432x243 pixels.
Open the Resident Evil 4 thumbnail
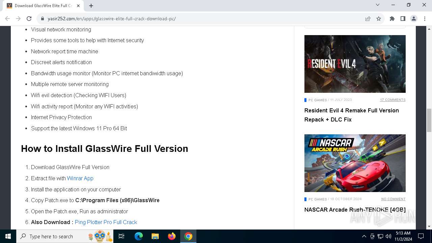355,64
